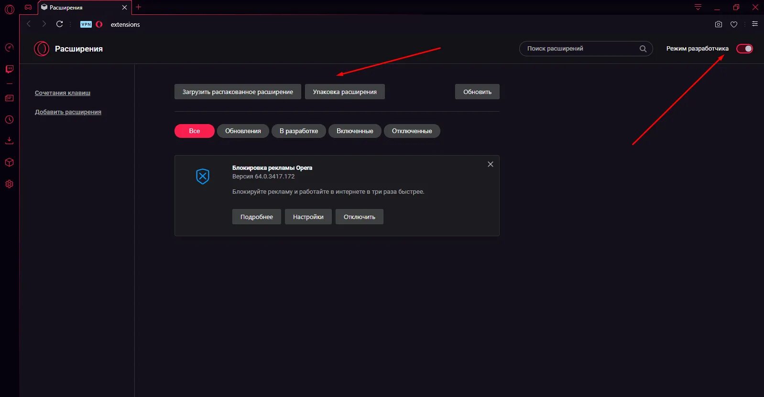Select the Отключенные filter

pyautogui.click(x=412, y=131)
